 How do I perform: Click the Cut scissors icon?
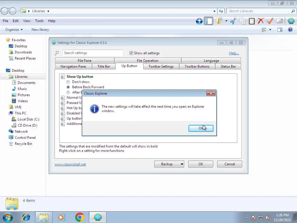tap(233, 21)
